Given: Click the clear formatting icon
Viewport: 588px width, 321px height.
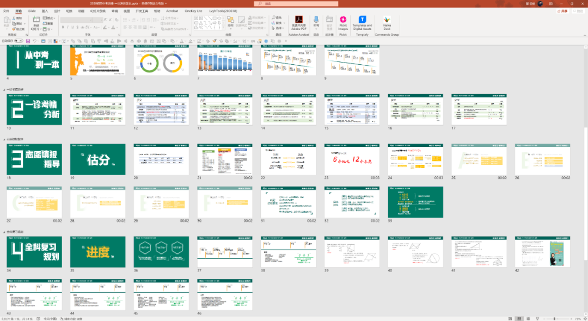Looking at the screenshot, I should point(116,20).
